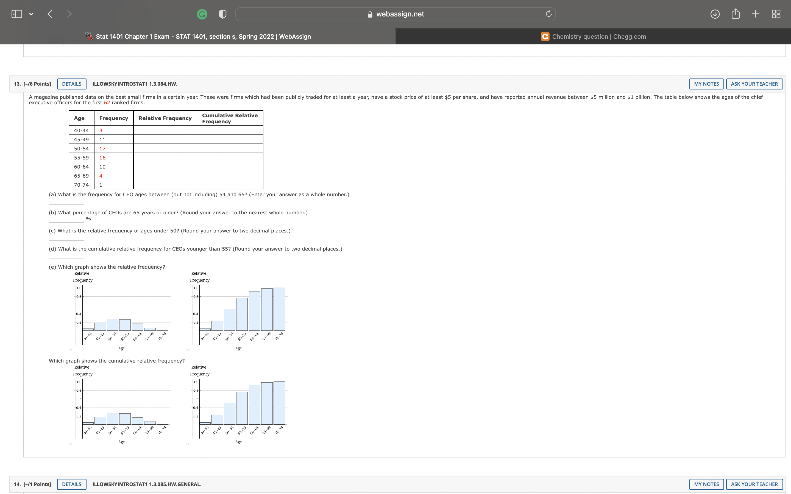Open the Downloads list
This screenshot has width=791, height=494.
point(715,14)
